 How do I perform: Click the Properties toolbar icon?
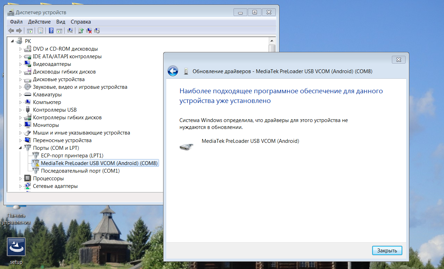[x=40, y=31]
